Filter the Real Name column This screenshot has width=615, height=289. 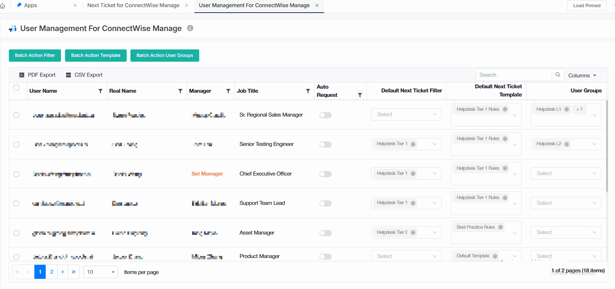pyautogui.click(x=180, y=91)
